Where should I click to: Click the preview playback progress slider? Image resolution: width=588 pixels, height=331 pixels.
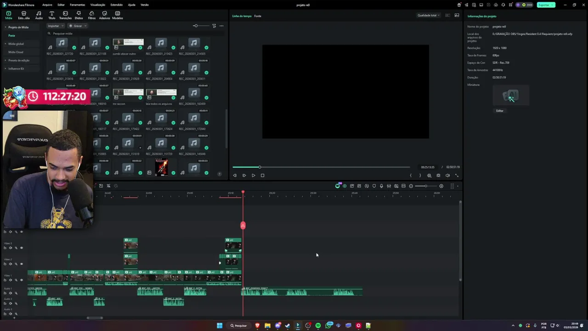(321, 167)
